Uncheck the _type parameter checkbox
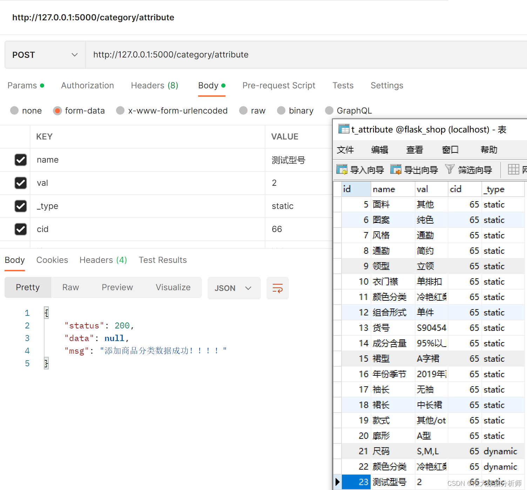The width and height of the screenshot is (527, 490). coord(21,206)
